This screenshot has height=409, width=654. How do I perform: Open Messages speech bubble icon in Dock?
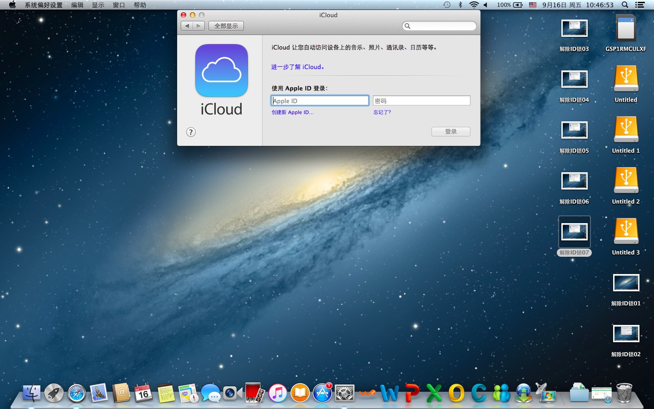pyautogui.click(x=211, y=393)
